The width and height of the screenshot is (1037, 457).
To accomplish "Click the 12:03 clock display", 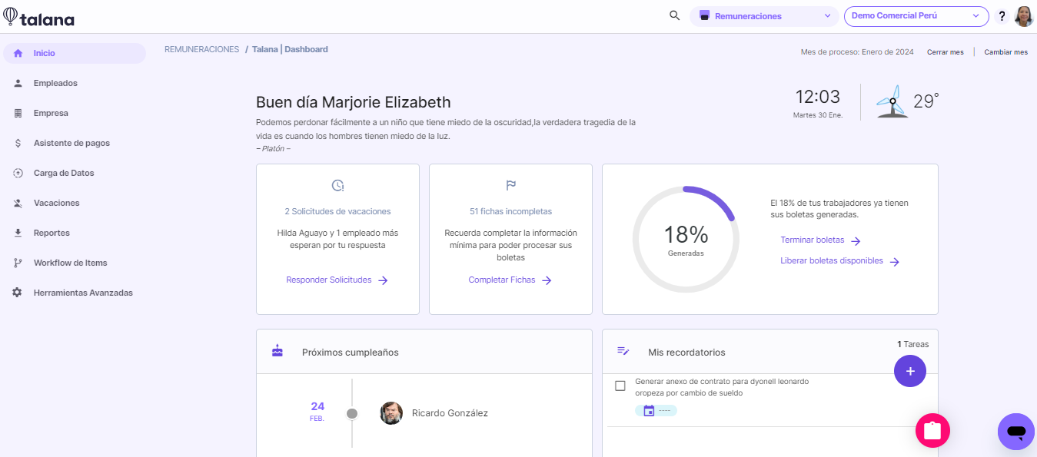I will [818, 97].
